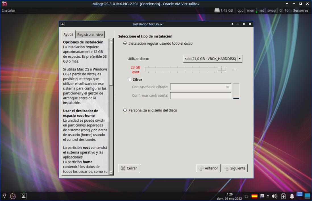Select regular installation using whole disk
Image resolution: width=312 pixels, height=201 pixels.
pos(125,43)
